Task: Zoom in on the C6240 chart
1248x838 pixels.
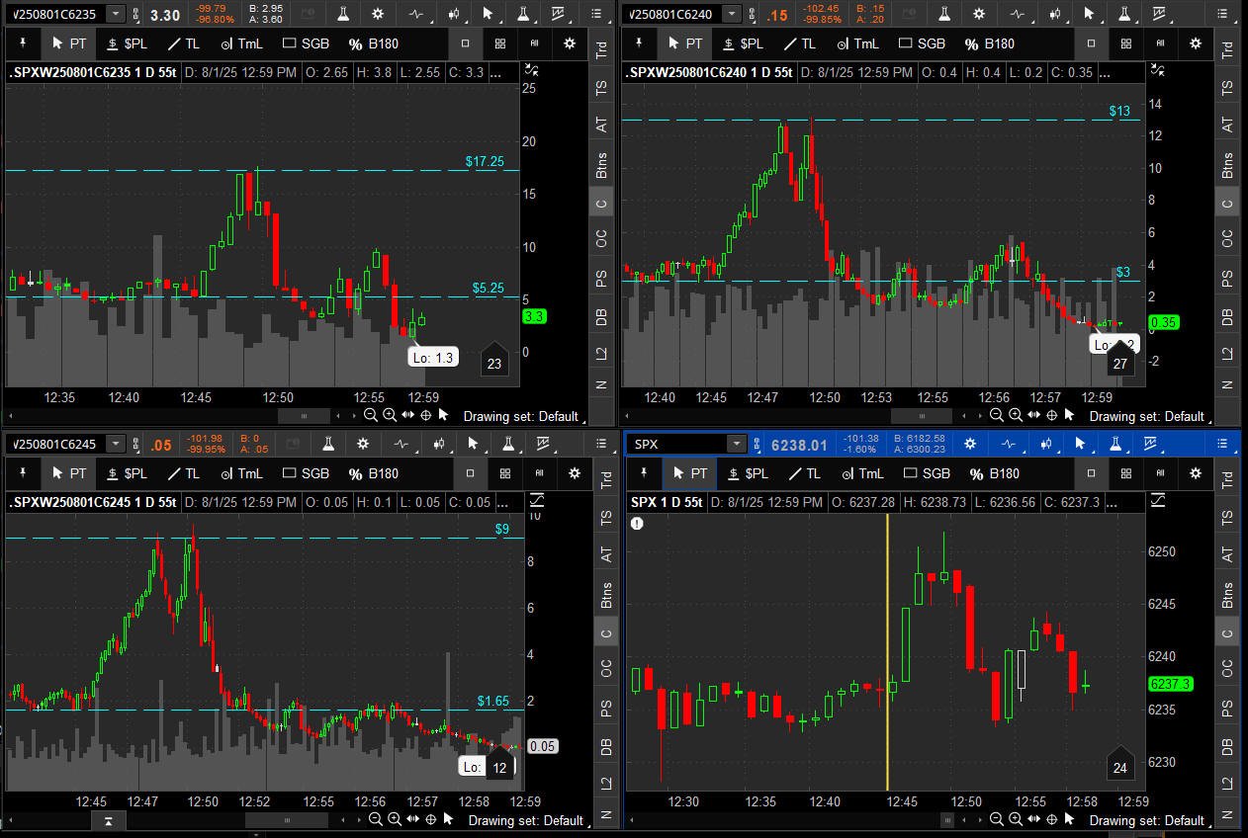Action: [1015, 416]
